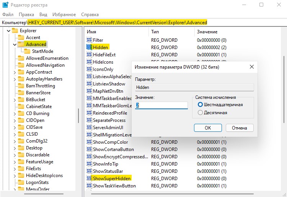
Task: Close the DWORD edit dialog
Action: point(252,67)
